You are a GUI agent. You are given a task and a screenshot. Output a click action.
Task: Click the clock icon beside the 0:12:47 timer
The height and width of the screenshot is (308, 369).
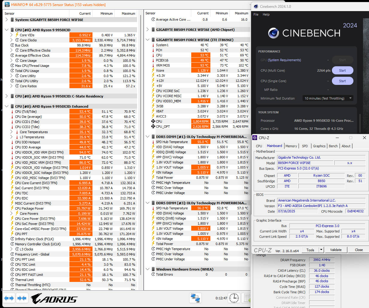pyautogui.click(x=234, y=298)
